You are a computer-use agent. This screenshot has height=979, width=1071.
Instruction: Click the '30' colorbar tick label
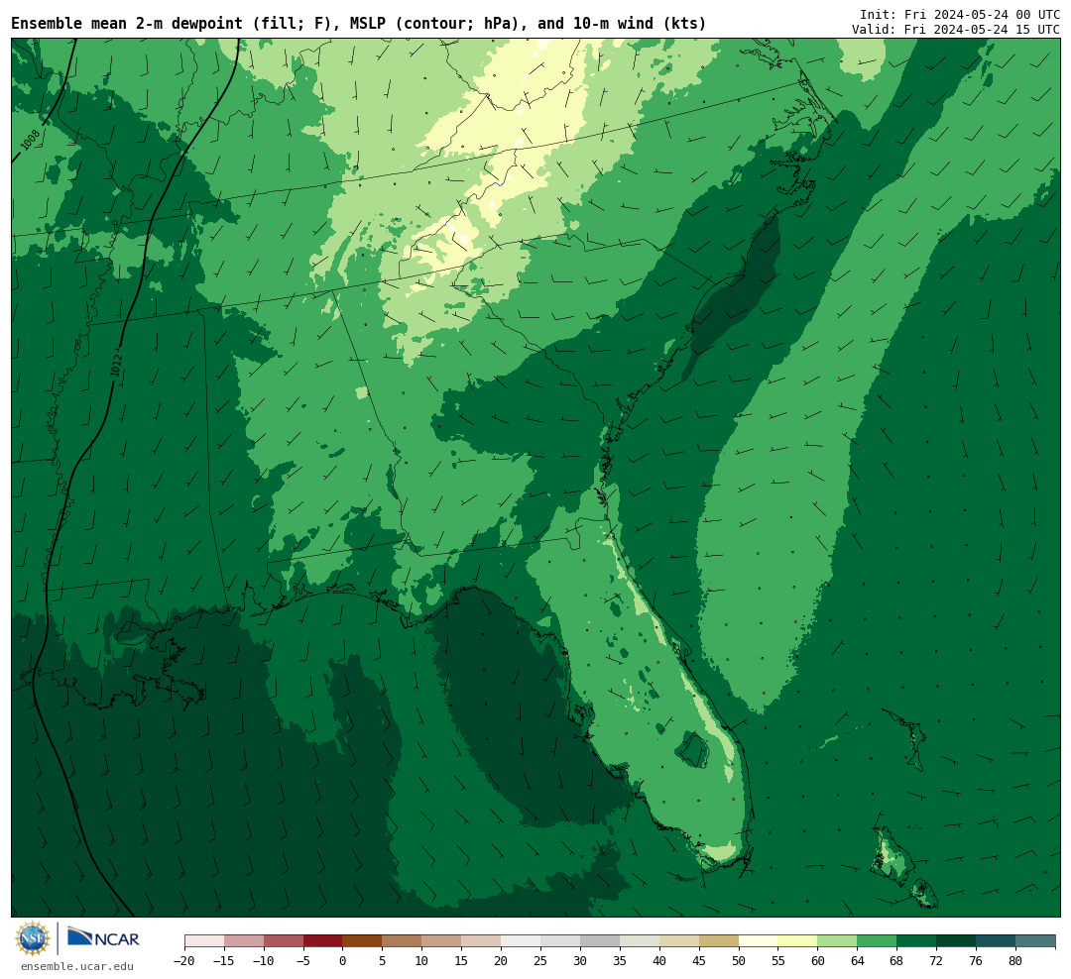click(580, 960)
